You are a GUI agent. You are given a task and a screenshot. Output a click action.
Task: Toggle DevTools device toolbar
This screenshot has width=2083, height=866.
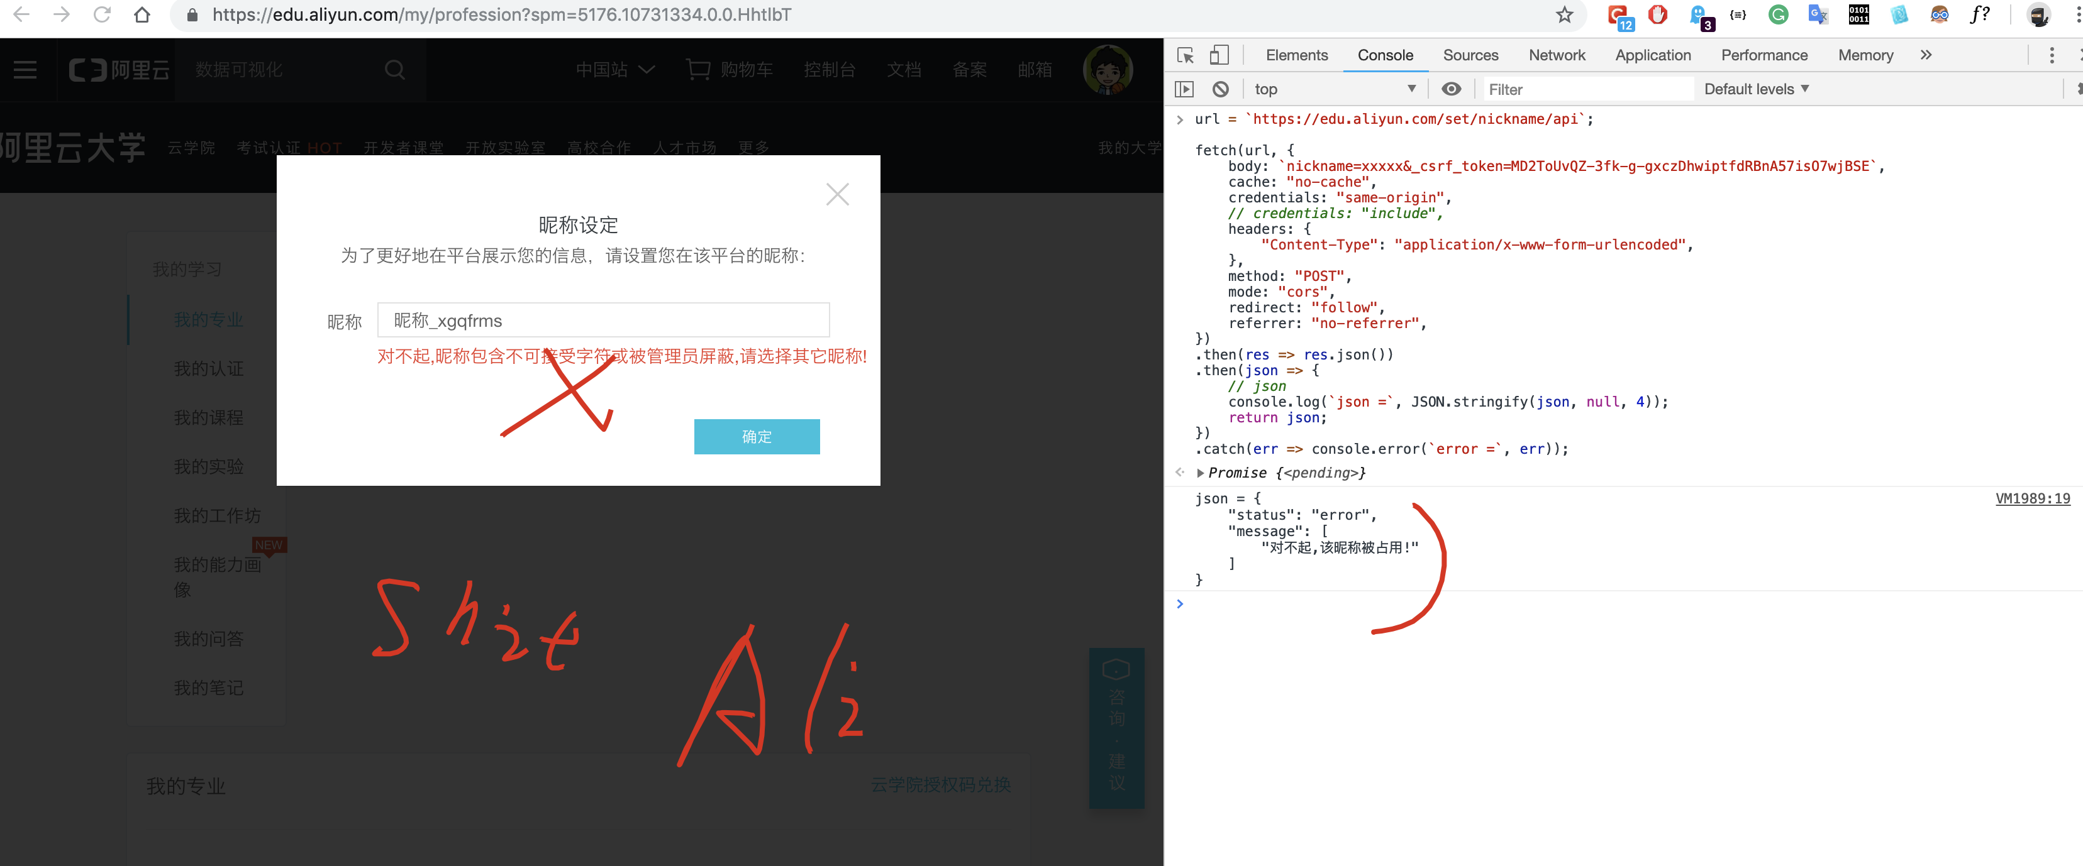[x=1219, y=55]
